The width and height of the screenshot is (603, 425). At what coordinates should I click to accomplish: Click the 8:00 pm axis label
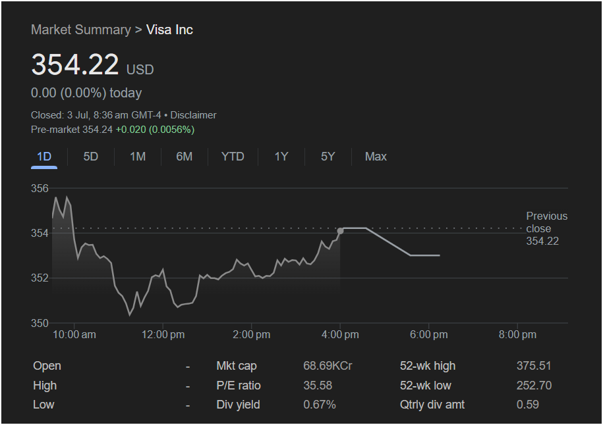pos(517,335)
